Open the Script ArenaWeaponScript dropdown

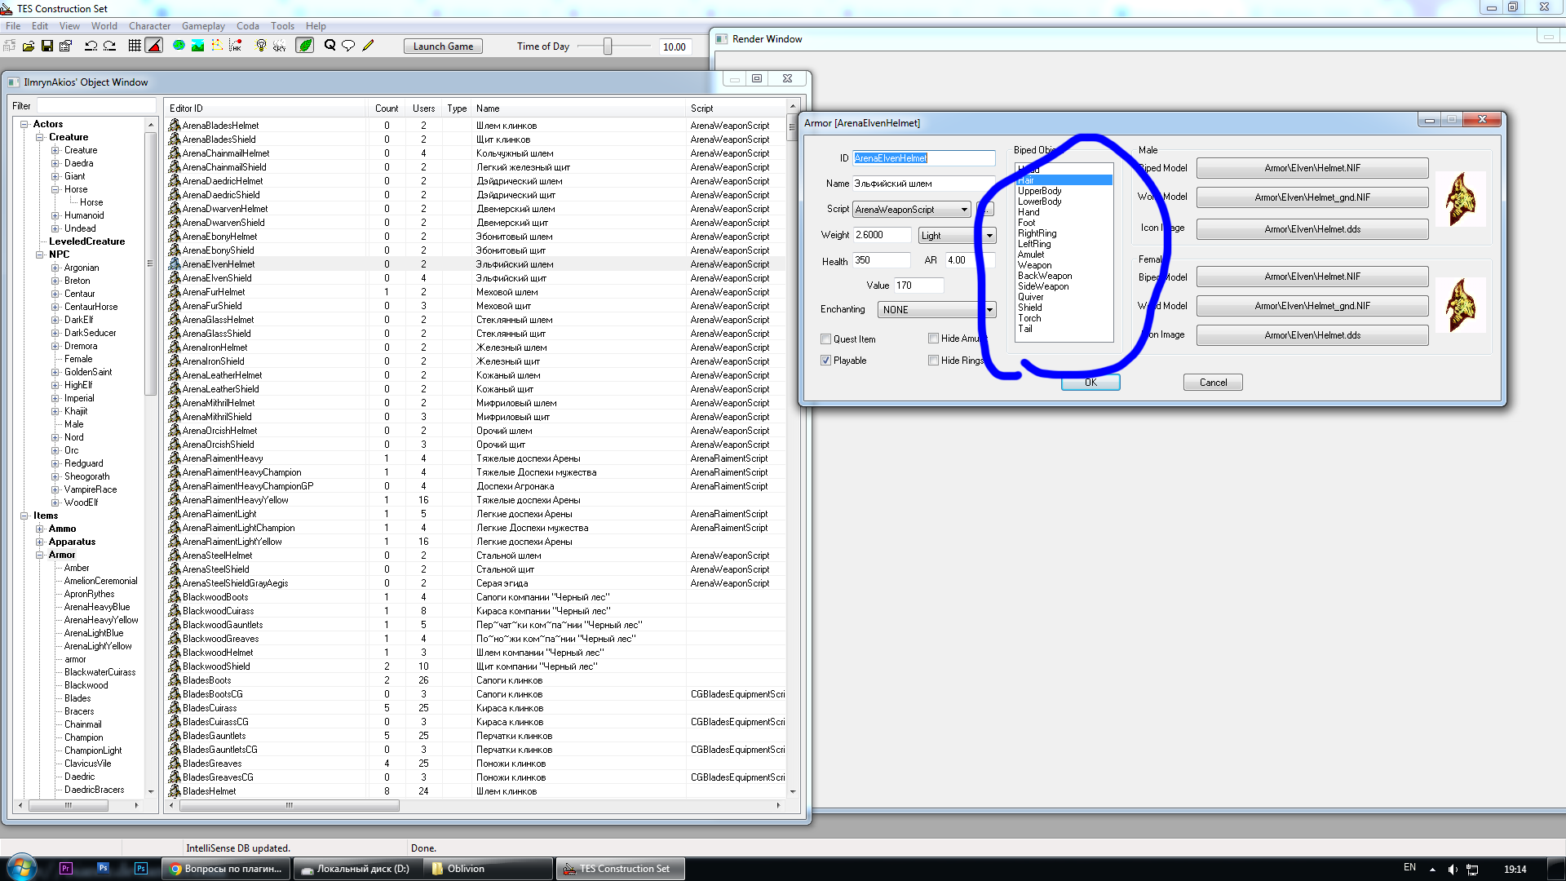pos(911,210)
